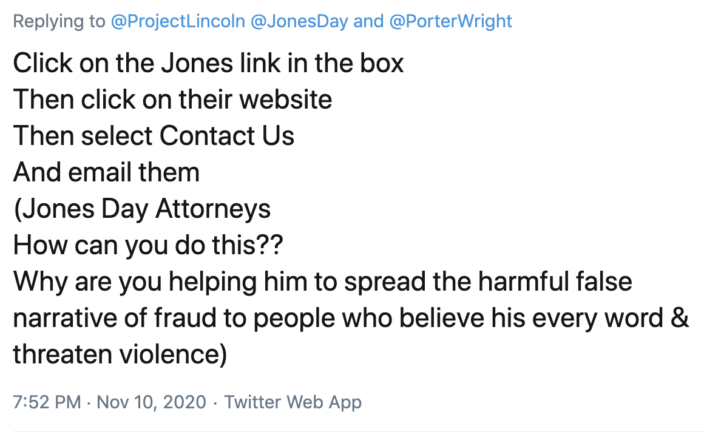The height and width of the screenshot is (432, 721).
Task: Click the words 'Contact Us' in the tweet
Action: point(227,136)
